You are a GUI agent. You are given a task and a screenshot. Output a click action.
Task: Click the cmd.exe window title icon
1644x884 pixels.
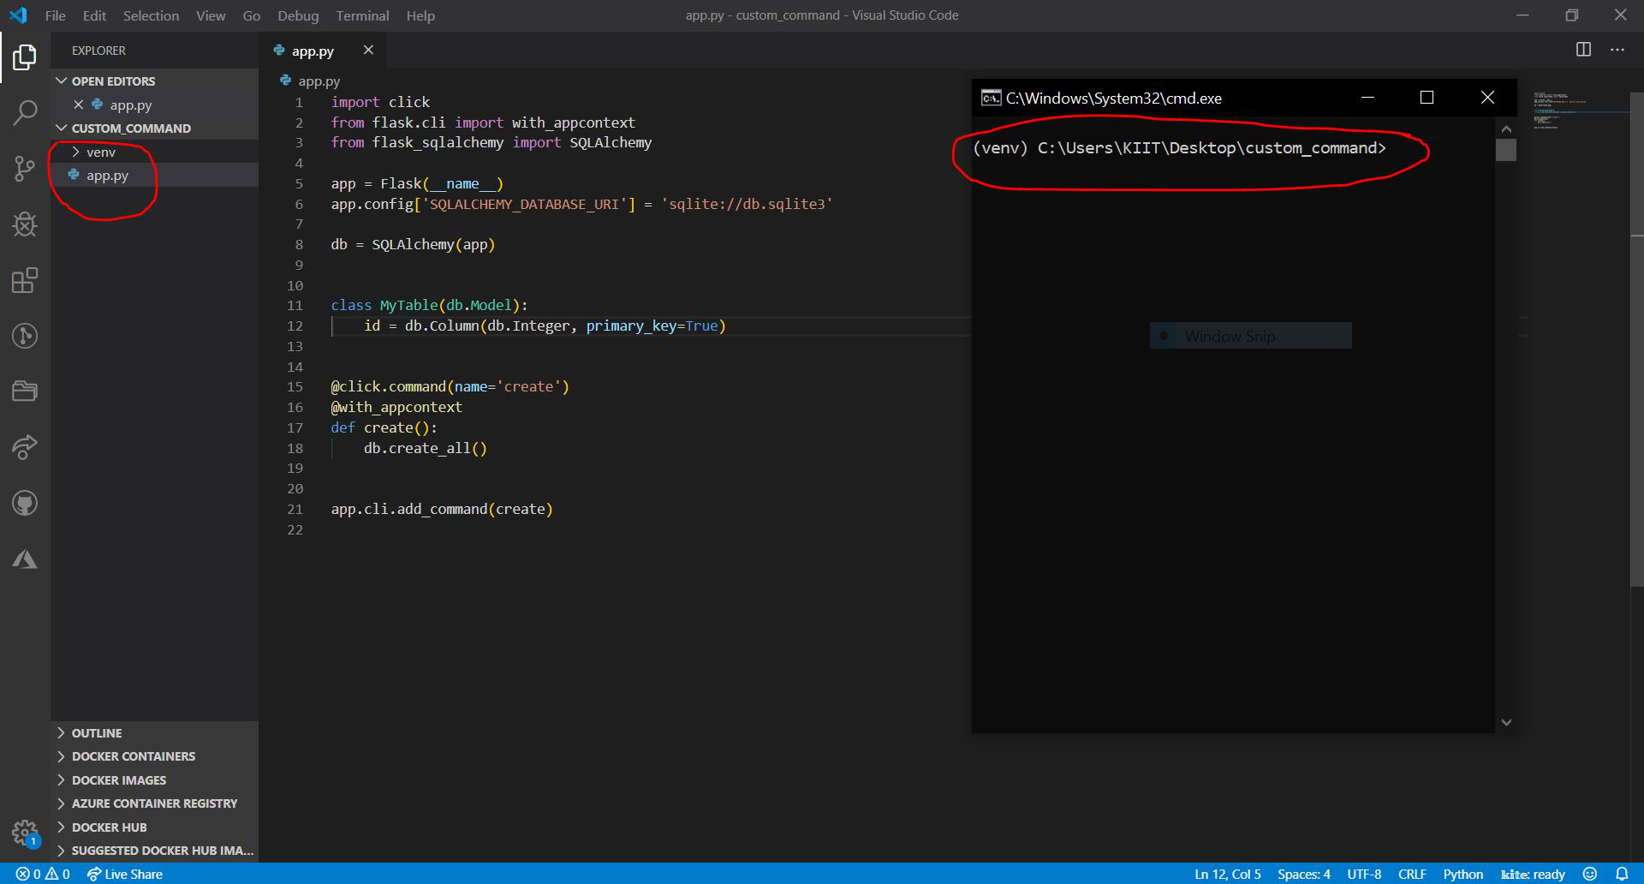click(x=991, y=98)
